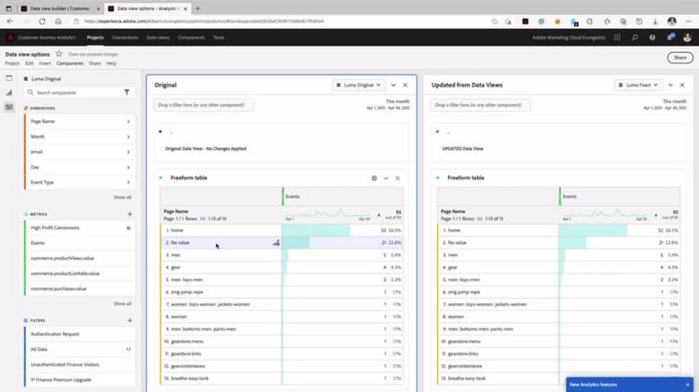Click orange color dot in Updated text box
Viewport: 699px width, 392px height.
click(437, 131)
